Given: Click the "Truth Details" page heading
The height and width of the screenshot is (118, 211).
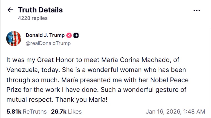Looking at the screenshot, I should coord(40,10).
